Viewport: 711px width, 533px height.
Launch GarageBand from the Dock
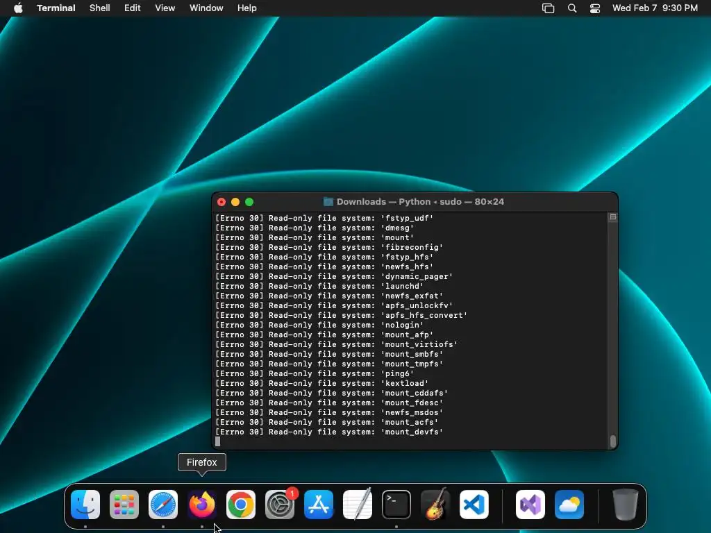435,505
